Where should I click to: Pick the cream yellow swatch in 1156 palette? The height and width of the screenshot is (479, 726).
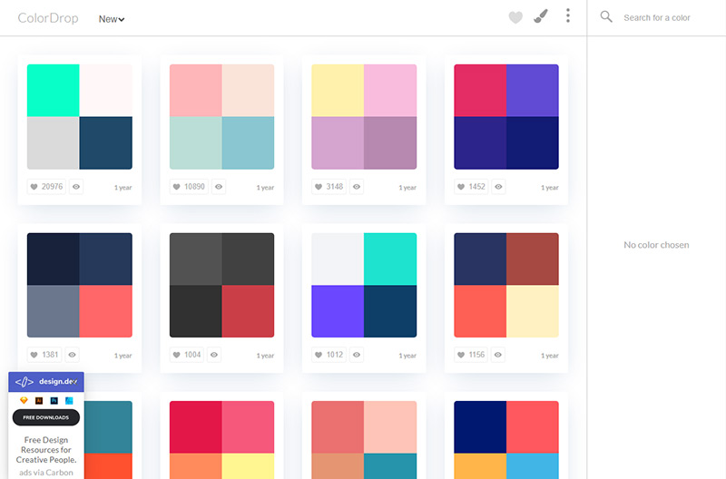pyautogui.click(x=533, y=311)
